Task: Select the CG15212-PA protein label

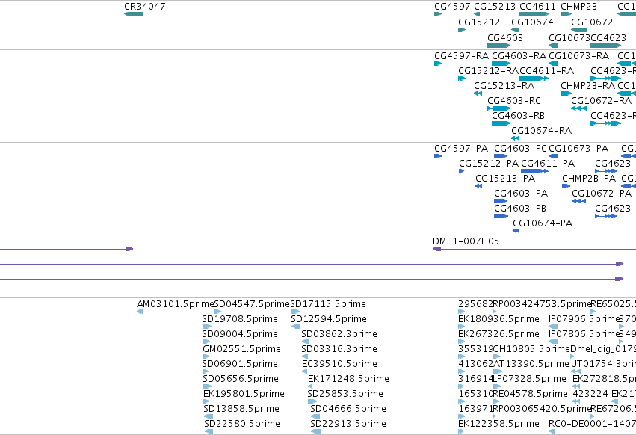Action: (x=489, y=164)
